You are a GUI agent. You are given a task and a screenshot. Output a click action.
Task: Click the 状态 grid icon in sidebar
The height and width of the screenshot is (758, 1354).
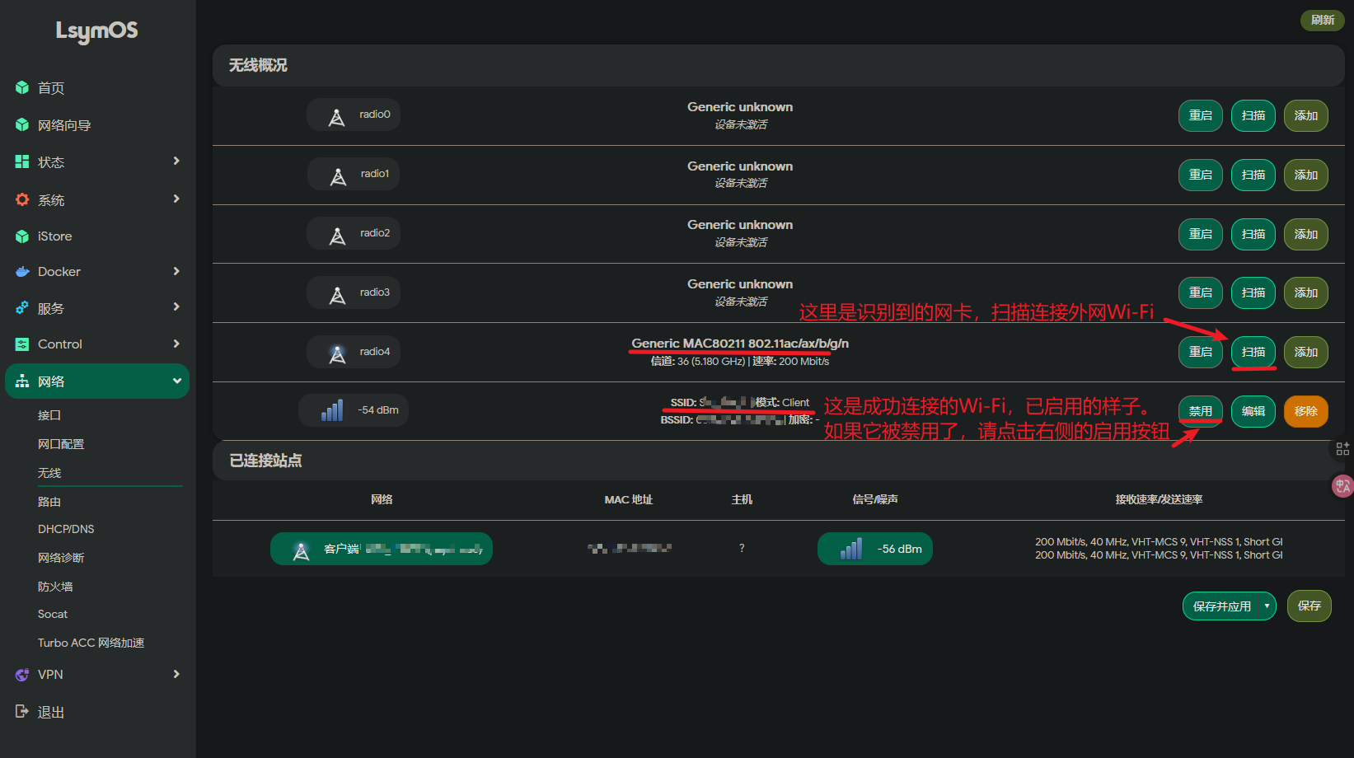[x=22, y=161]
